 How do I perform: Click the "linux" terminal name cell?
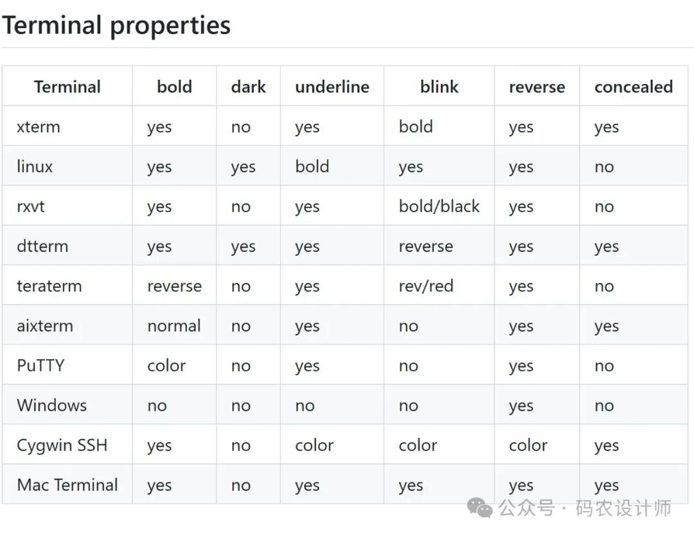pyautogui.click(x=35, y=166)
